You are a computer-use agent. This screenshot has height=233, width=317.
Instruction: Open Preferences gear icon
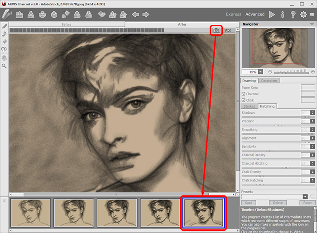pos(303,15)
